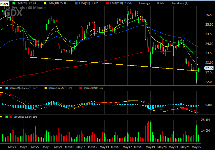Click the May18 date label
The height and width of the screenshot is (150, 215).
(x=139, y=147)
